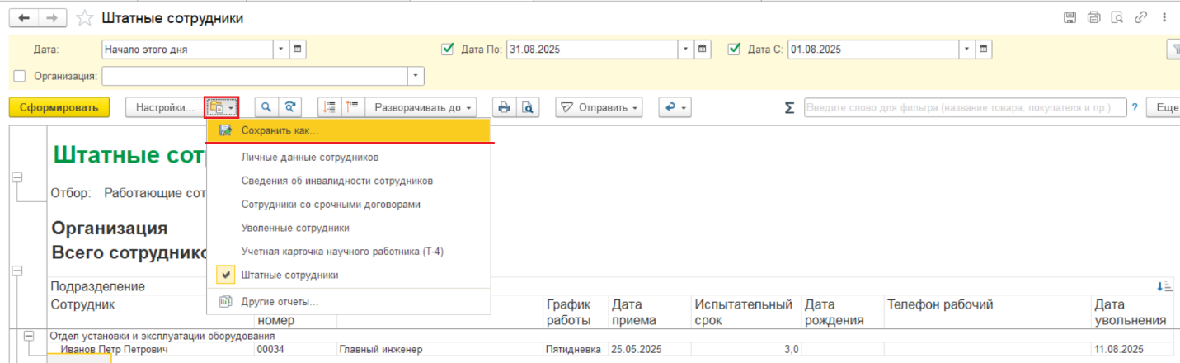Click the find magnifier icon in toolbar
The width and height of the screenshot is (1180, 363).
(x=266, y=107)
